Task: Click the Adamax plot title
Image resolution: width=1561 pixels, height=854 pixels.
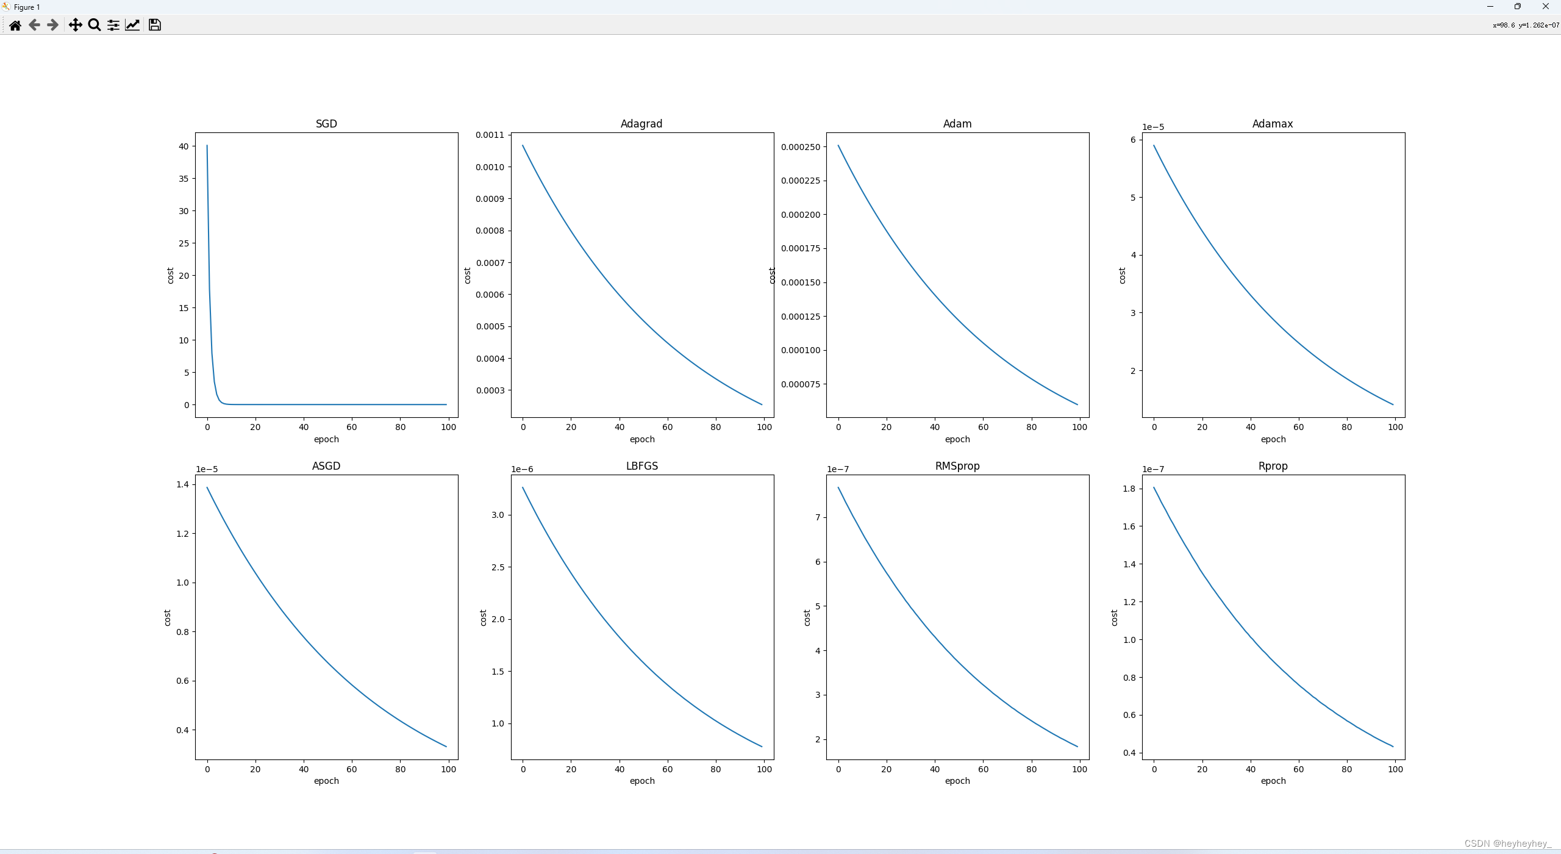Action: coord(1273,124)
